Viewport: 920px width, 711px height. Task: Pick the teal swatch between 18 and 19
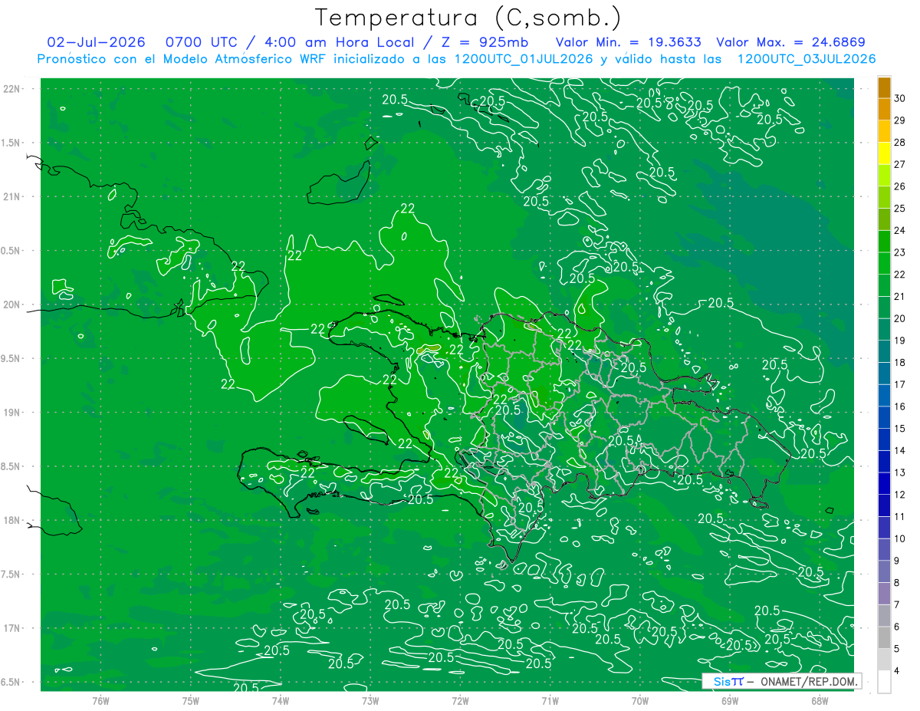click(x=885, y=351)
